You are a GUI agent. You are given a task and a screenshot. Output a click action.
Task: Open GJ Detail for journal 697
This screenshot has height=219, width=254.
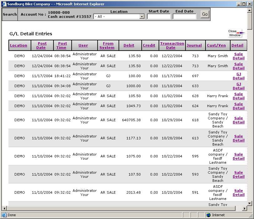238,76
